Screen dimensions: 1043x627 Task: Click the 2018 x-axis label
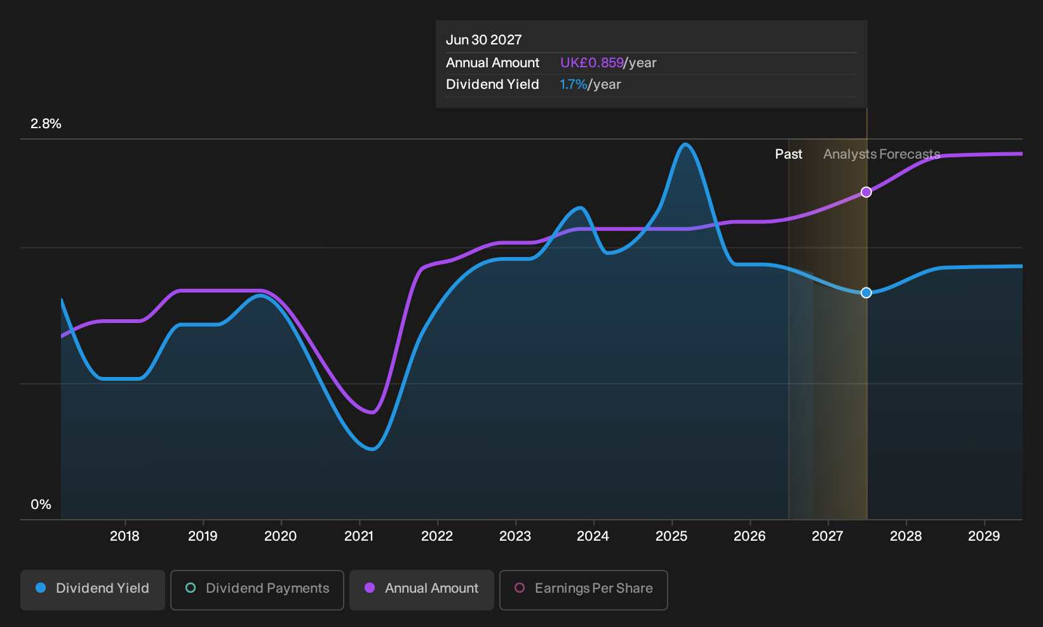click(124, 536)
